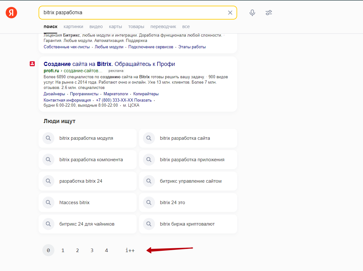363x271 pixels.
Task: Open 'Создание сайта на Bitrix' result title
Action: [x=109, y=64]
